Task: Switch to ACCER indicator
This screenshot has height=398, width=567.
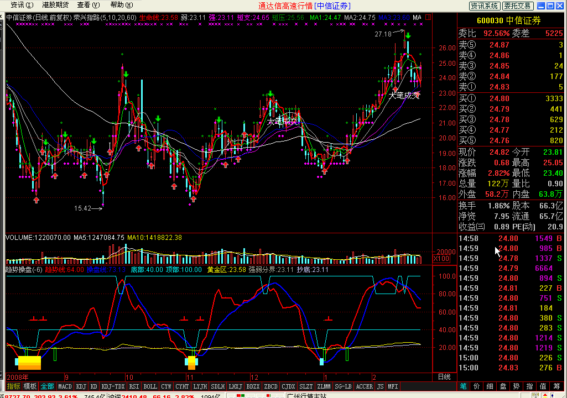Action: 364,386
